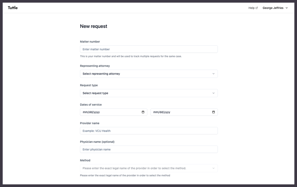Image resolution: width=297 pixels, height=187 pixels.
Task: Open the Method dropdown
Action: point(149,168)
